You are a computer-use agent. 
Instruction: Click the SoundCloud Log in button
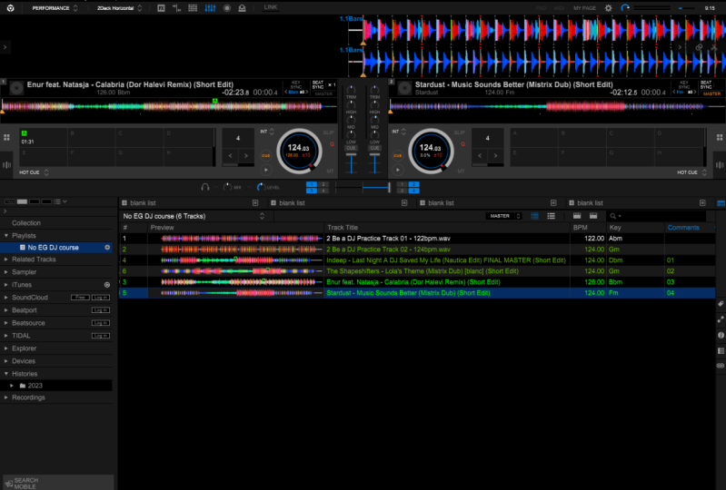point(101,298)
